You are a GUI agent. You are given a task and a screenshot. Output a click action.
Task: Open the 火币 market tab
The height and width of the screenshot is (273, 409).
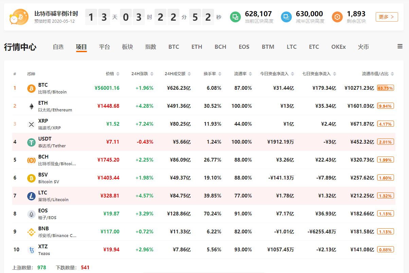coord(363,47)
